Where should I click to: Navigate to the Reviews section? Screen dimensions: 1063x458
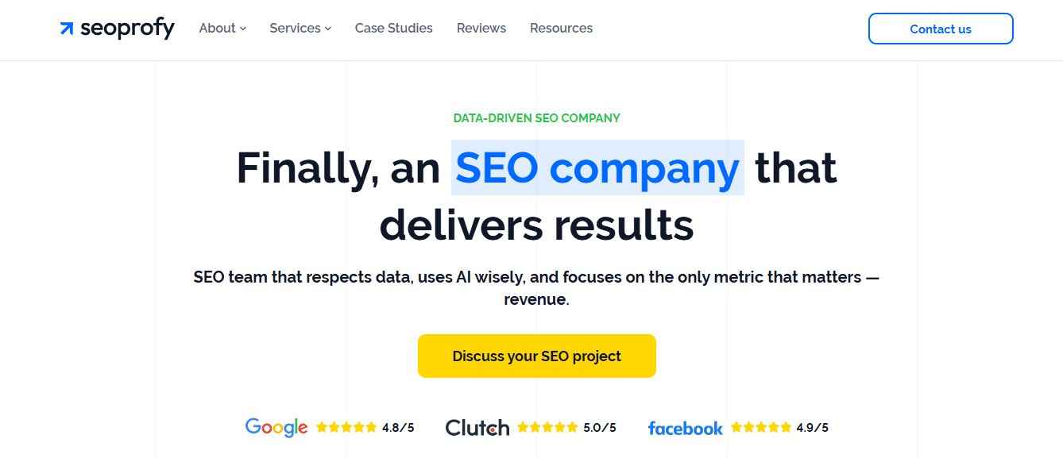coord(481,28)
